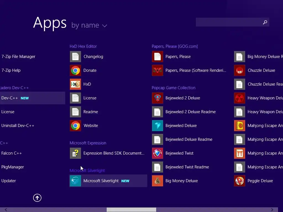Open Chuzzle Deluxe Readme document icon
This screenshot has width=283, height=212.
click(240, 84)
